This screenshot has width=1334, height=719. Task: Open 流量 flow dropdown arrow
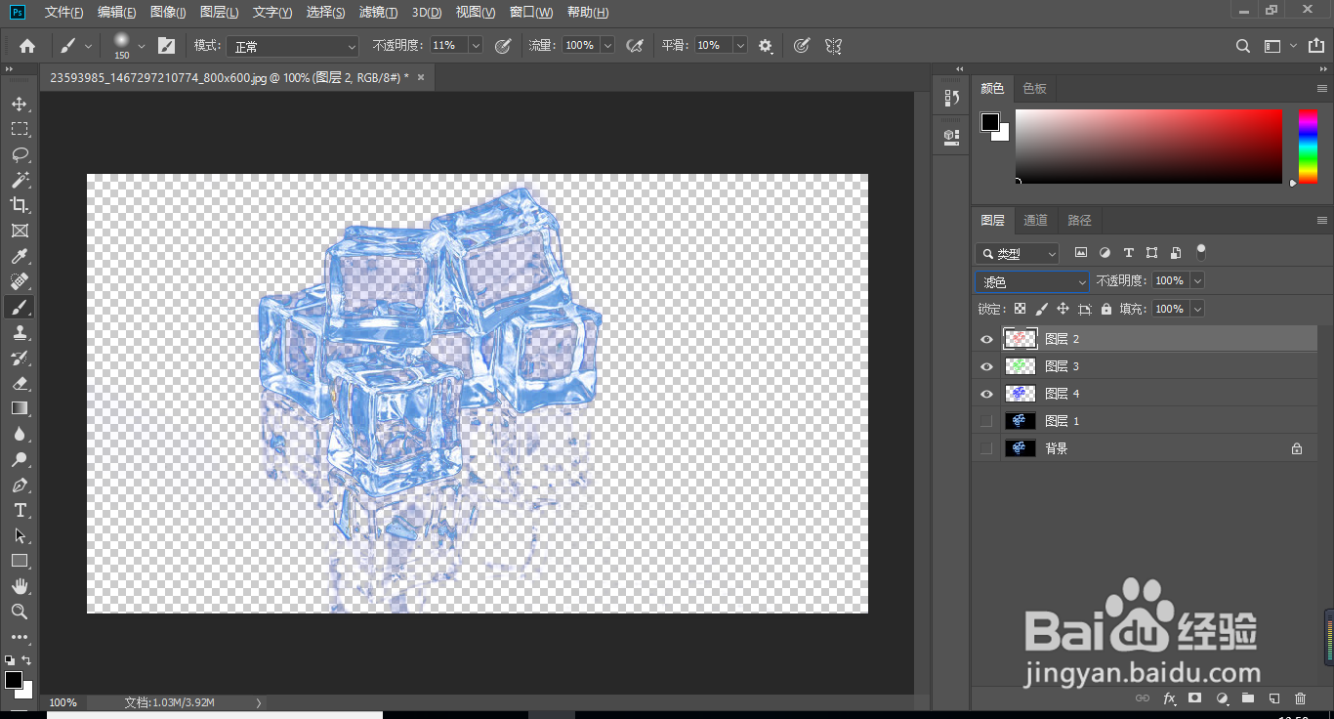607,45
